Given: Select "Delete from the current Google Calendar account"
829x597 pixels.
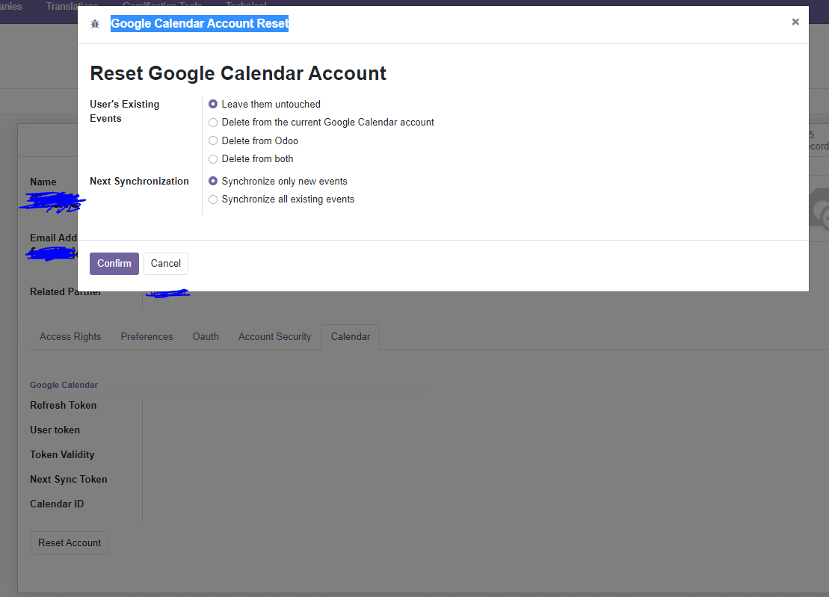Looking at the screenshot, I should (213, 122).
